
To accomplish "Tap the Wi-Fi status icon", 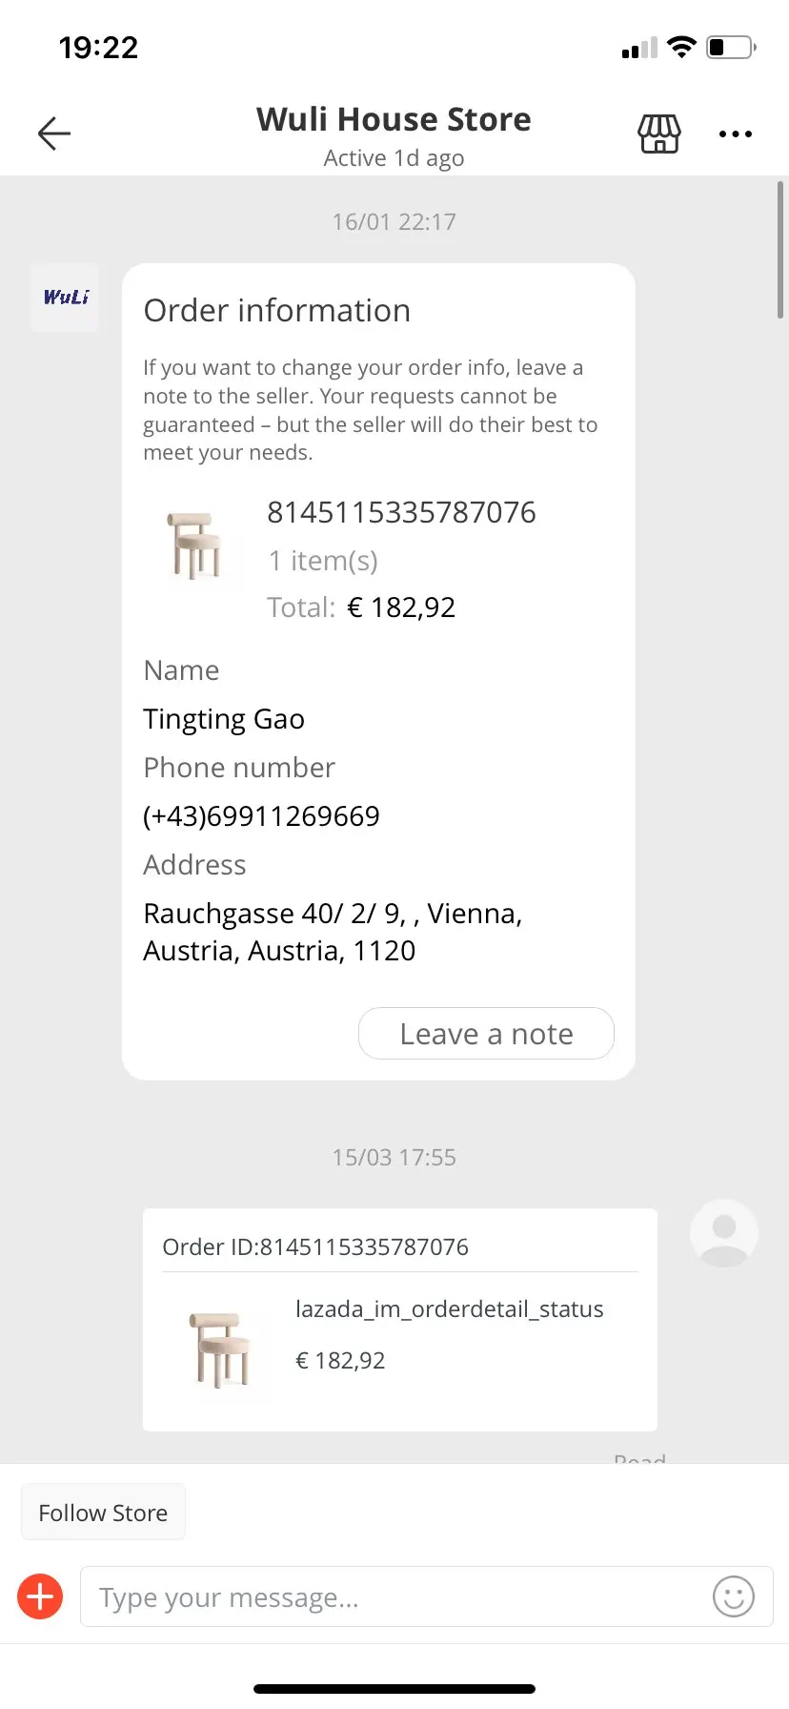I will coord(681,47).
